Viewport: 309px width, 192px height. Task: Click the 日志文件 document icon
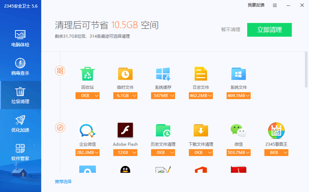click(x=201, y=74)
